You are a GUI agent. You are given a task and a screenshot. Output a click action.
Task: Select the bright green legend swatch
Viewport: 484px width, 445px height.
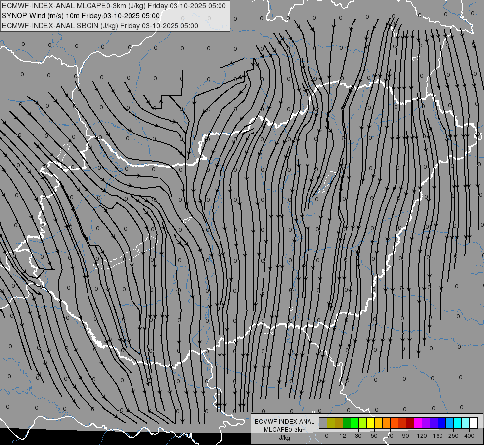(x=354, y=423)
